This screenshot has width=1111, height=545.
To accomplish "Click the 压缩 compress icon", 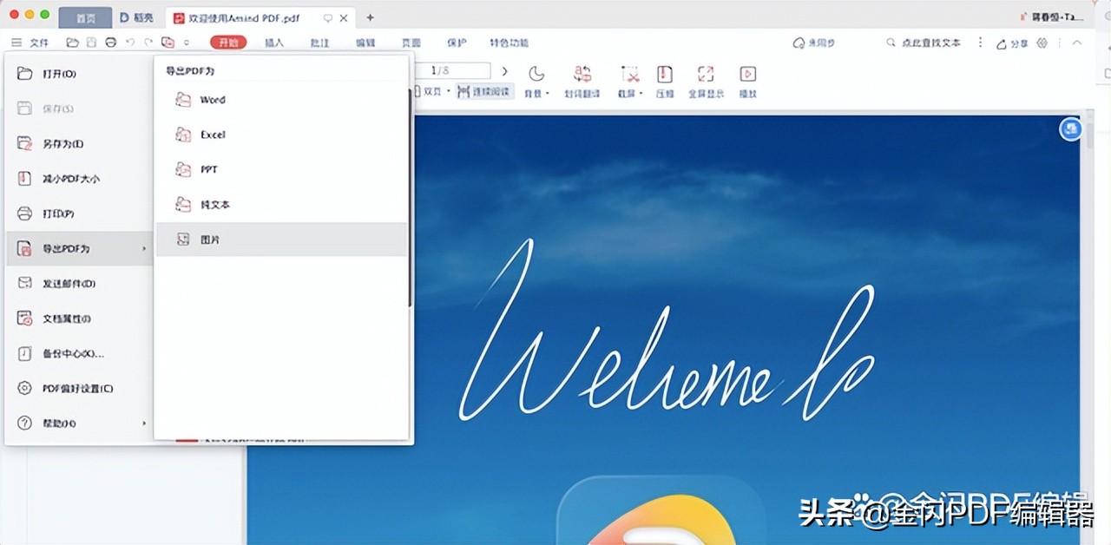I will pyautogui.click(x=665, y=75).
